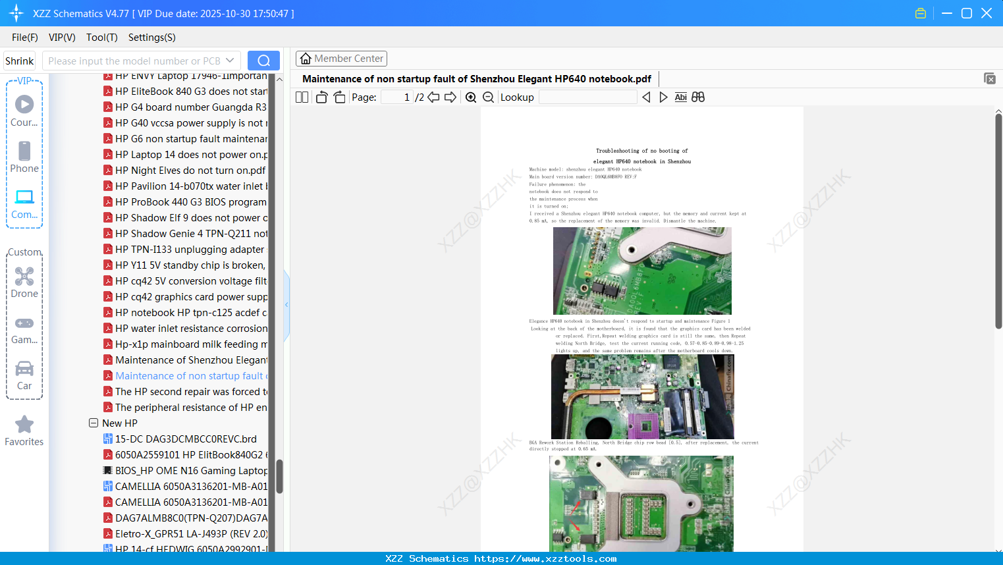The width and height of the screenshot is (1003, 565).
Task: Zoom out of the PDF
Action: [488, 97]
